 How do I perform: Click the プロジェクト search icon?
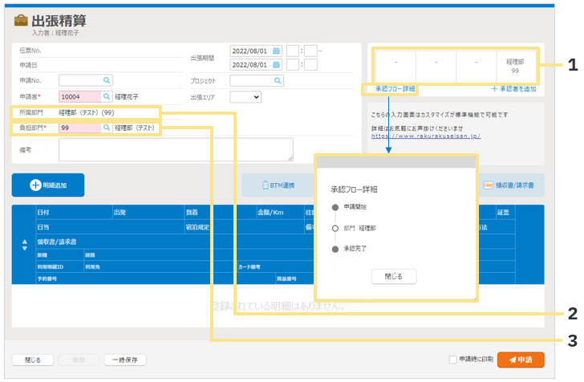(x=278, y=81)
